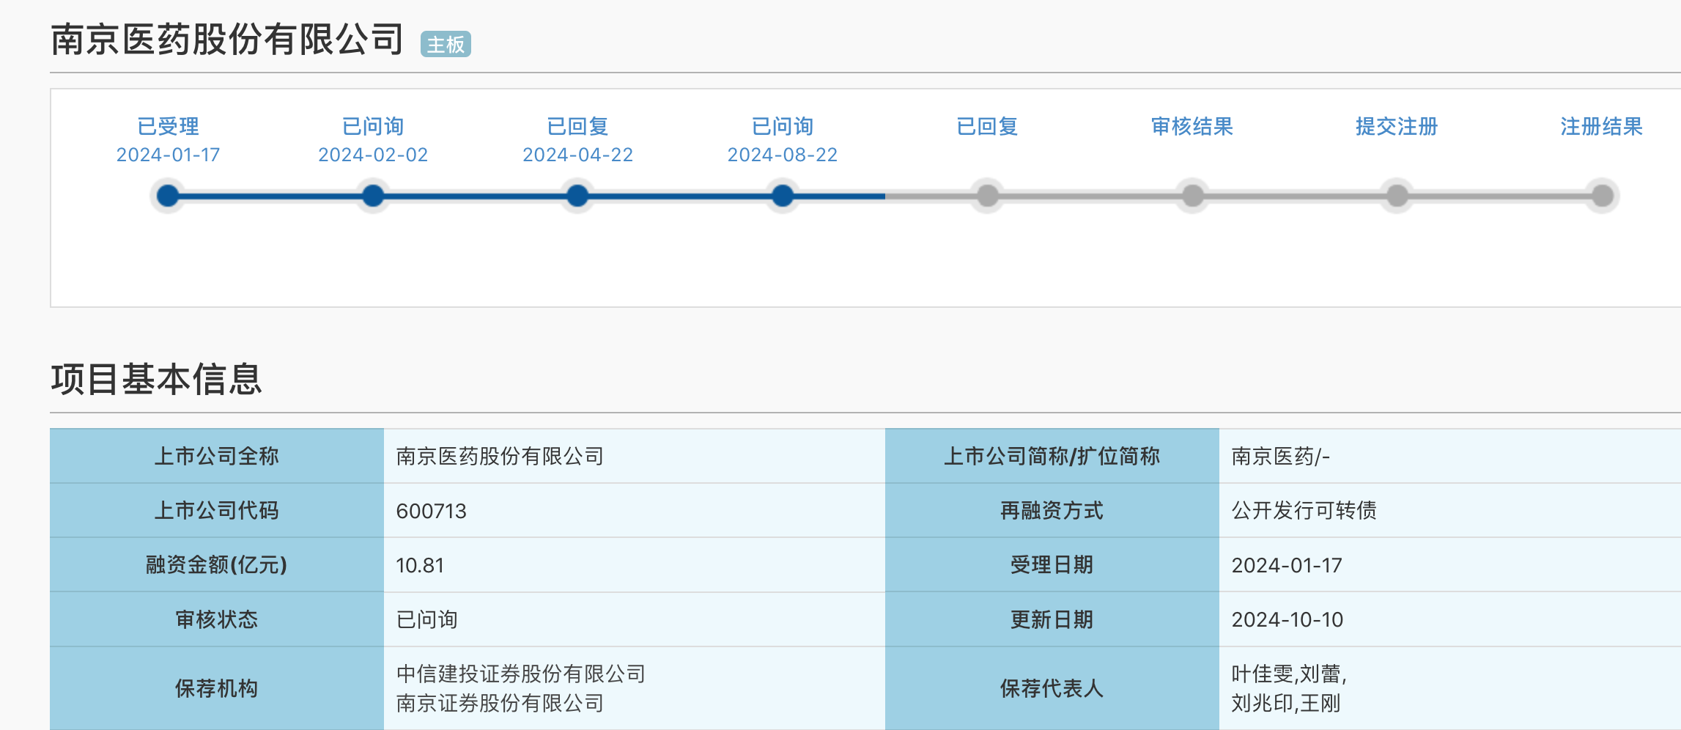Select the 南京医药/- short name value
This screenshot has width=1681, height=730.
pyautogui.click(x=1281, y=457)
